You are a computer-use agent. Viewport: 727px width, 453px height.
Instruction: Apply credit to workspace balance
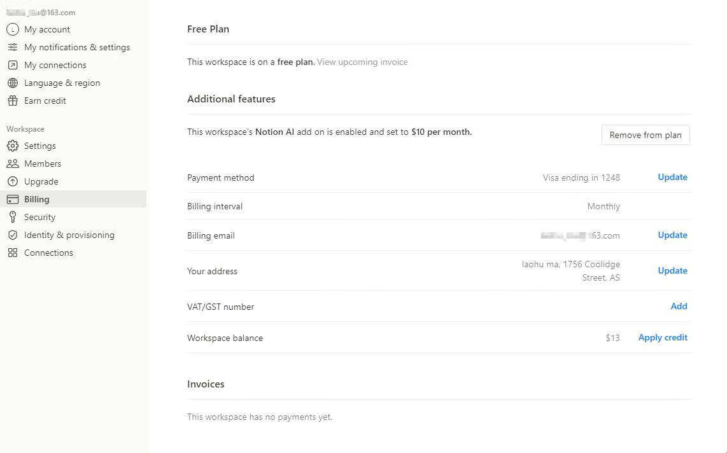coord(663,338)
